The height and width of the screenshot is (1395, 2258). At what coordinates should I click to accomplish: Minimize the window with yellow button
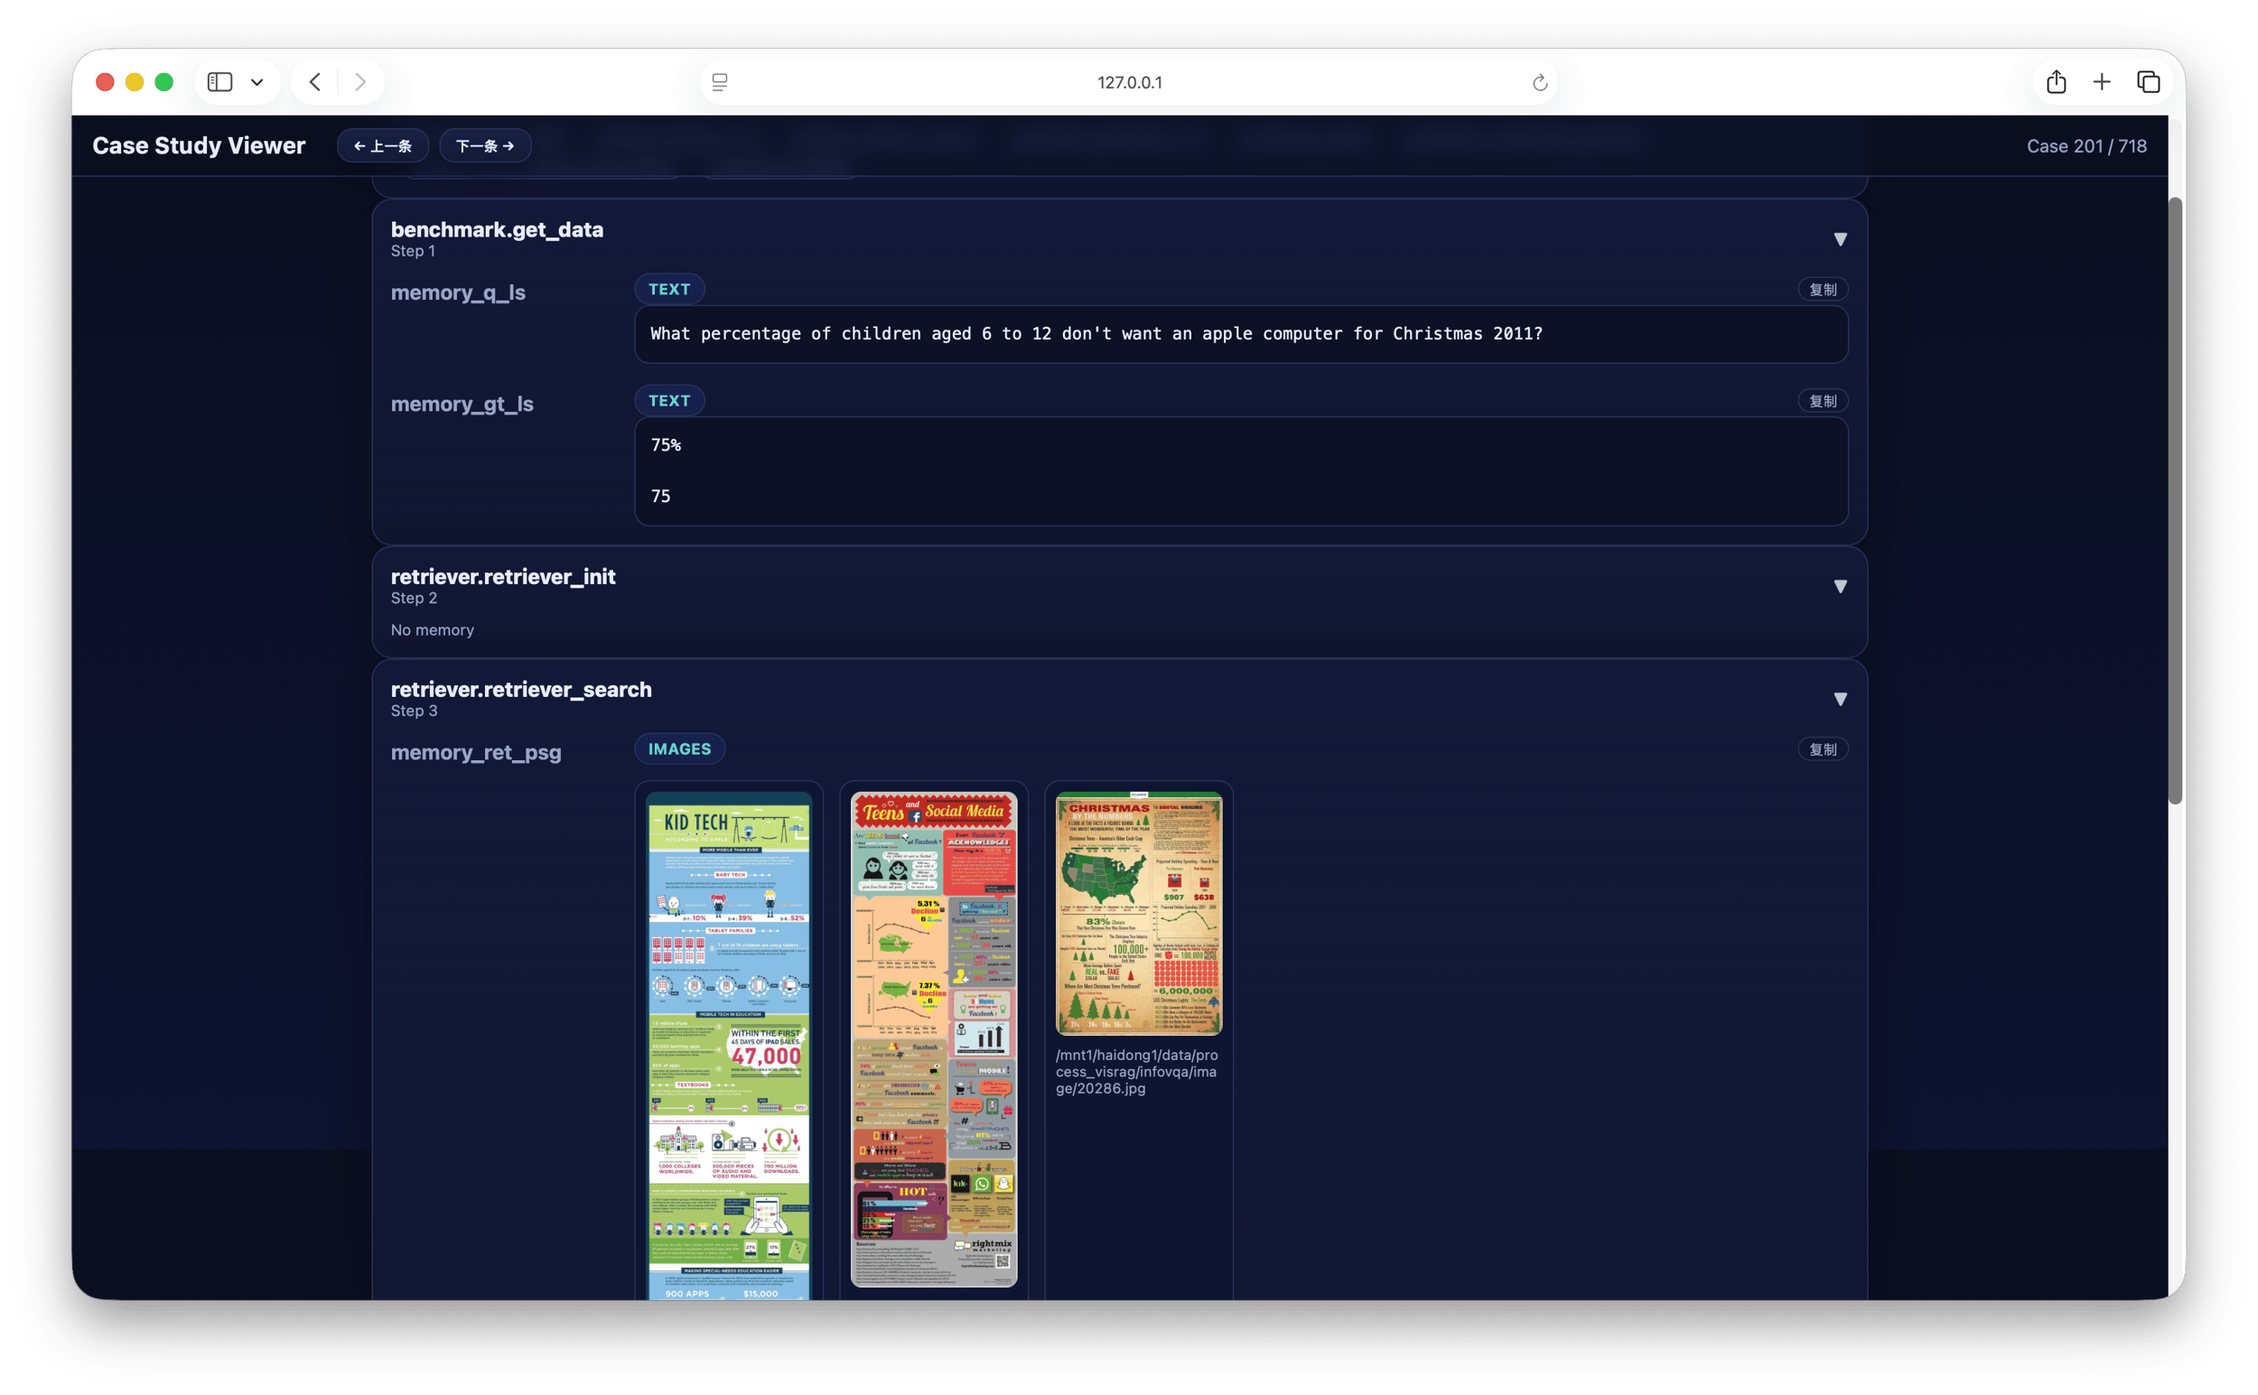[135, 82]
